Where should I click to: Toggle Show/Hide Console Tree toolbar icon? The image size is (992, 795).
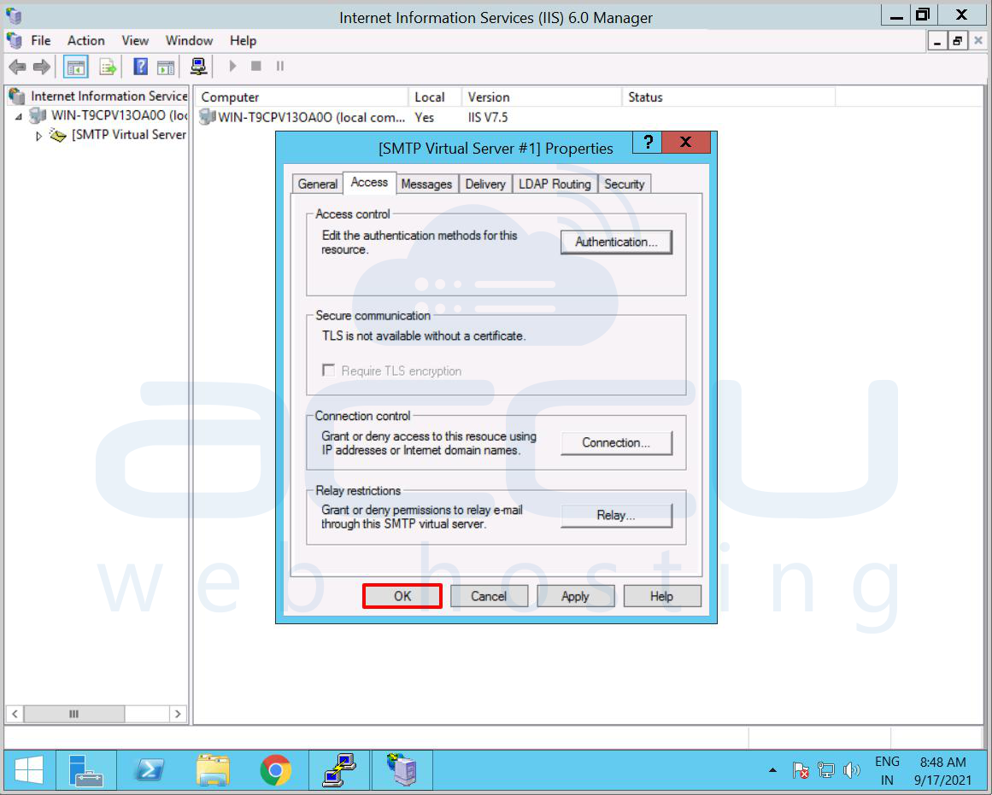[76, 67]
